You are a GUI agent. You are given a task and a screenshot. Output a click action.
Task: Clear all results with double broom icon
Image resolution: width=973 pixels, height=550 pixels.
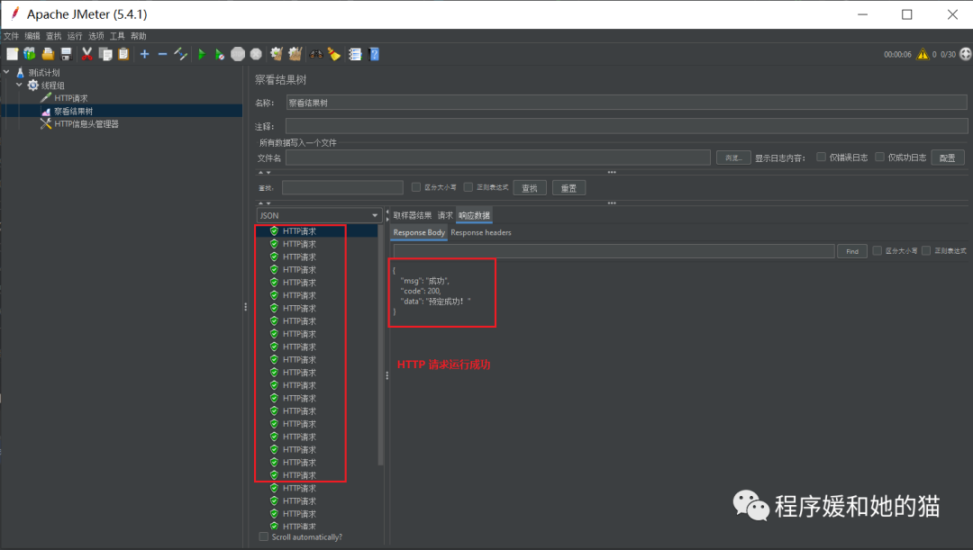(x=295, y=55)
